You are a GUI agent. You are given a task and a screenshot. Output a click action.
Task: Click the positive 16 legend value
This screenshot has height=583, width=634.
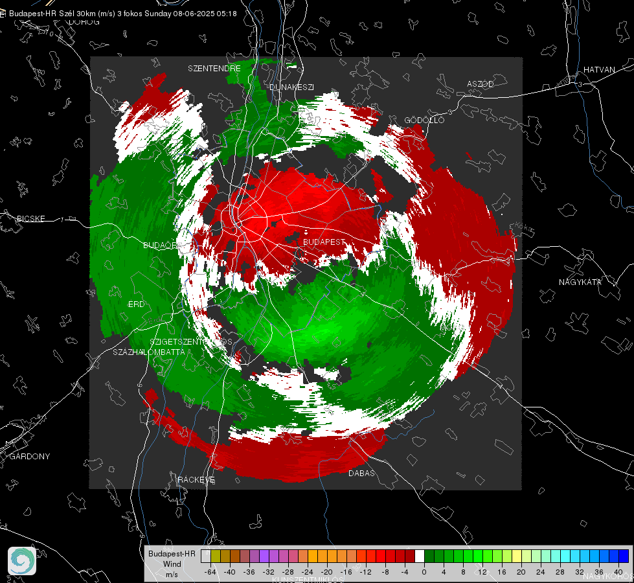[502, 572]
